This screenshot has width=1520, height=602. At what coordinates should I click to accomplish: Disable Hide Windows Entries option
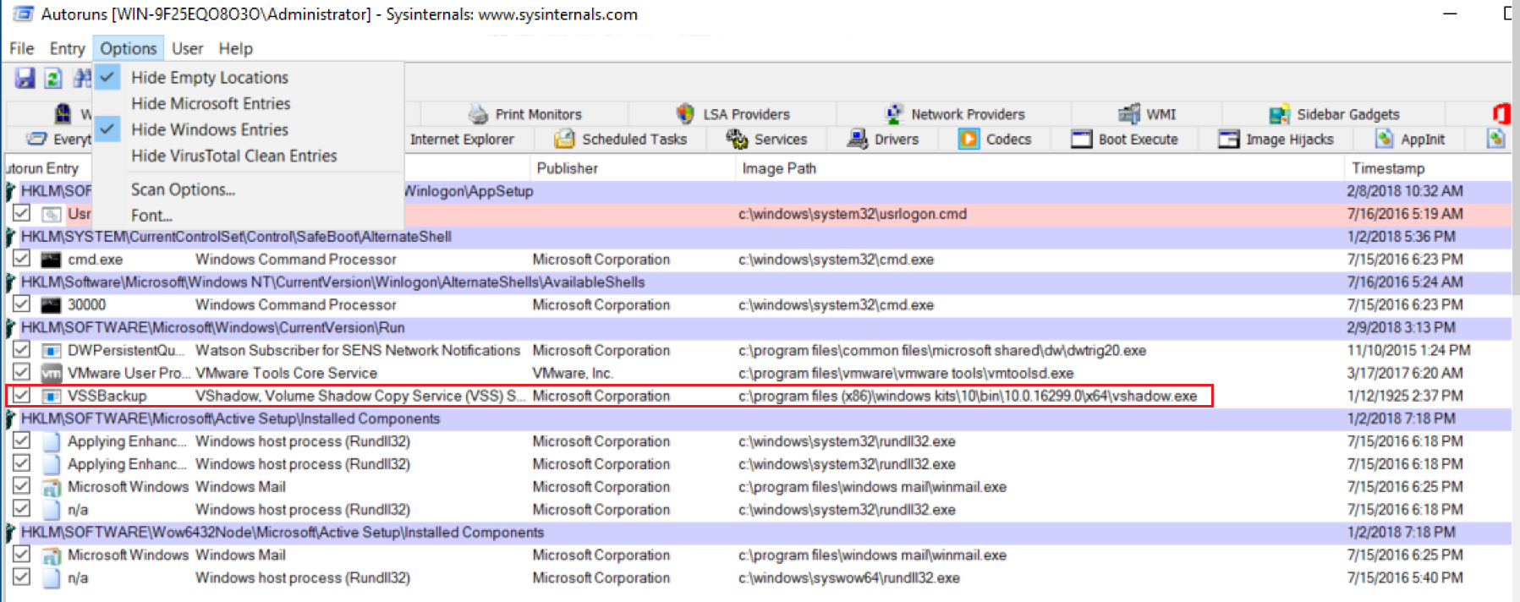pyautogui.click(x=209, y=129)
